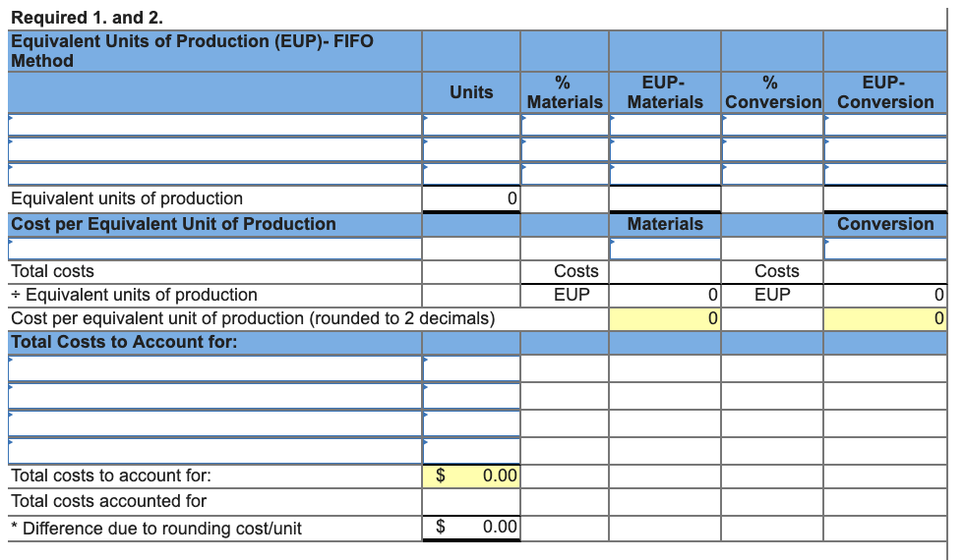Image resolution: width=964 pixels, height=560 pixels.
Task: Select the fourth amount cell under Total Costs to Account for
Action: tap(471, 451)
